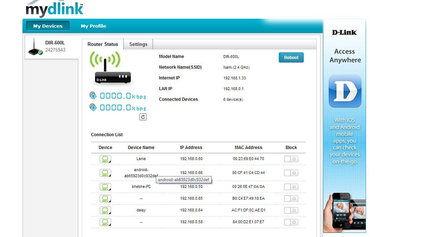Select device name daisy
422x237 pixels.
point(141,210)
